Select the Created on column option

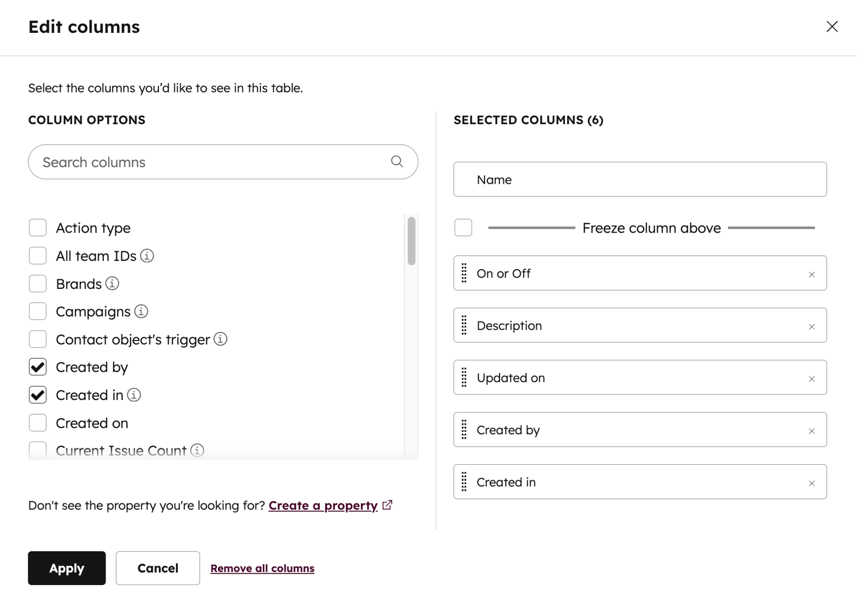(37, 422)
